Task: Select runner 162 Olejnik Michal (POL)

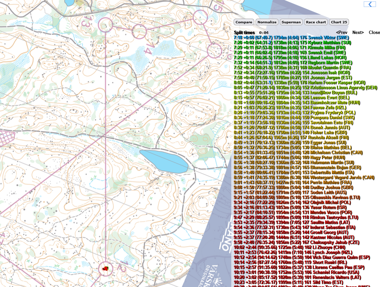Action: click(292, 202)
